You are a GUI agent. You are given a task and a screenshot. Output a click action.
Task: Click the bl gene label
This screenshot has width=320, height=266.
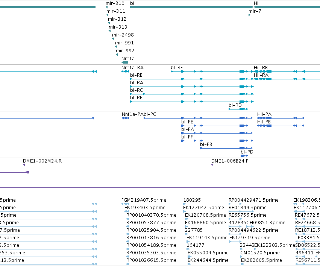click(x=132, y=3)
